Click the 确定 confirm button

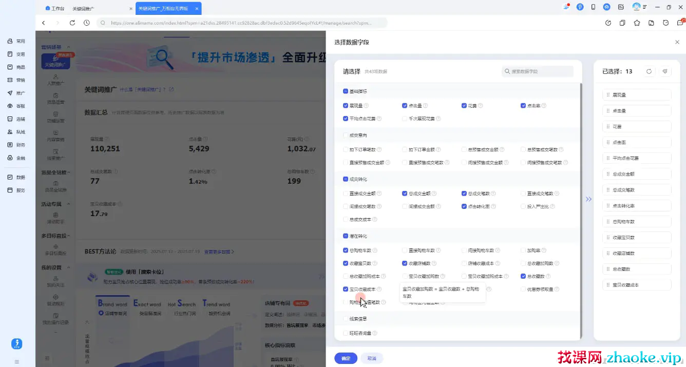click(x=346, y=358)
